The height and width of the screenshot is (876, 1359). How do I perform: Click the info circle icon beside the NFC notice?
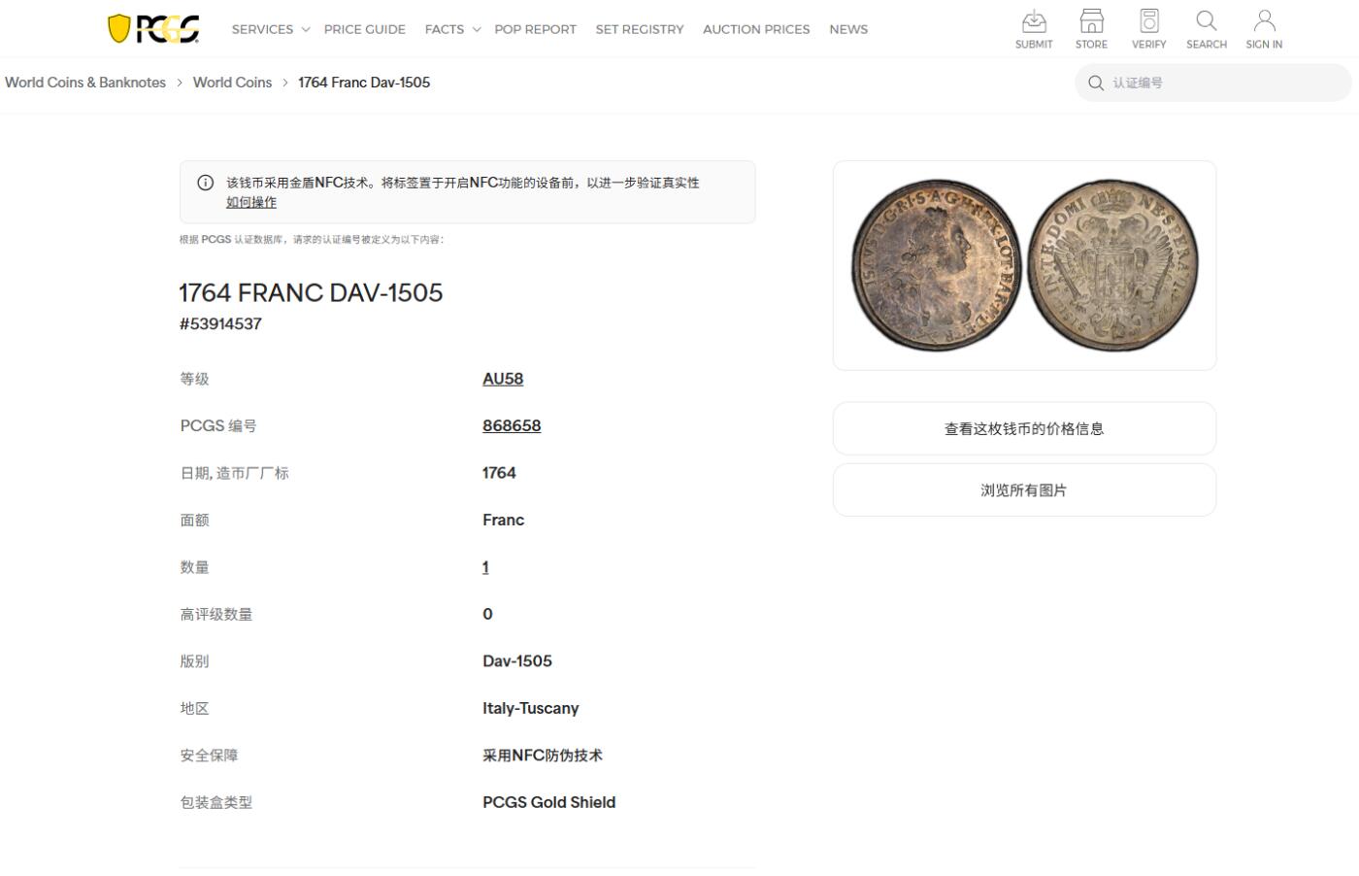205,183
